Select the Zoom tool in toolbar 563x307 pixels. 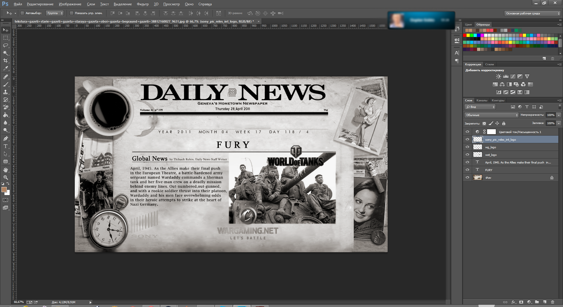[6, 178]
